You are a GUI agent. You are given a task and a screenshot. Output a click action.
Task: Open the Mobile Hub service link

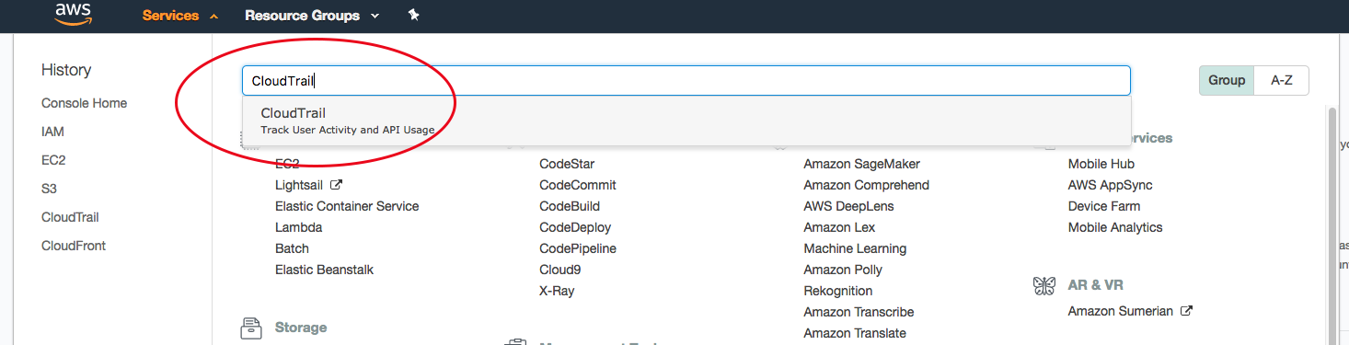[1101, 164]
